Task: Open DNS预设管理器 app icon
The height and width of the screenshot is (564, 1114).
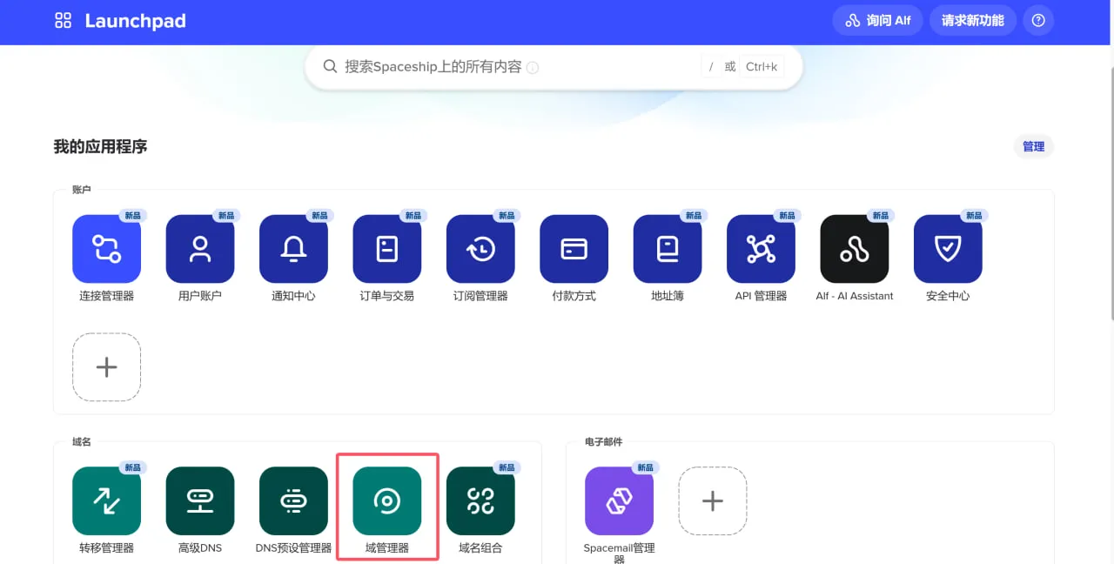Action: coord(293,500)
